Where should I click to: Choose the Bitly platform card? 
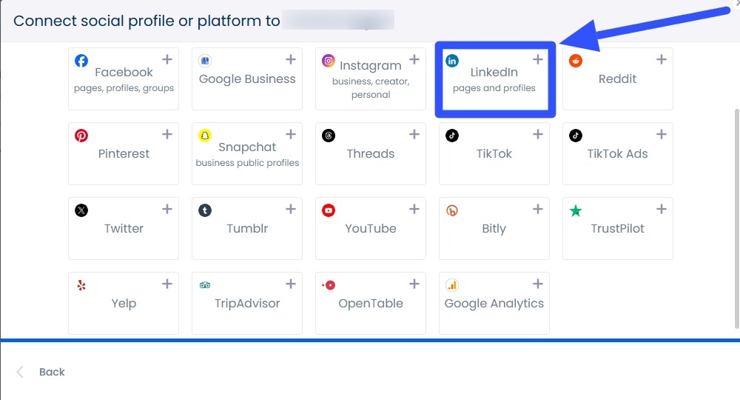click(x=494, y=228)
